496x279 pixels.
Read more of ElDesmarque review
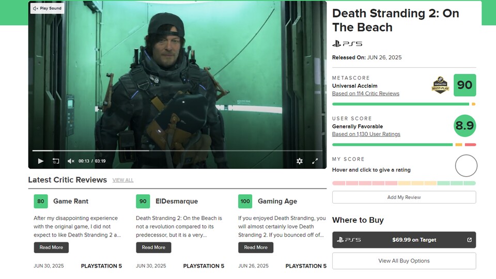[x=153, y=247]
